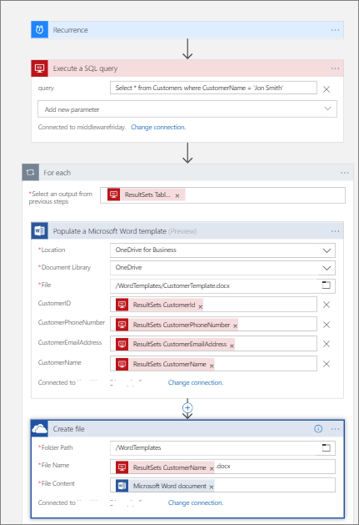Screen dimensions: 359x525
Task: Collapse the Execute a SQL query header
Action: point(187,68)
